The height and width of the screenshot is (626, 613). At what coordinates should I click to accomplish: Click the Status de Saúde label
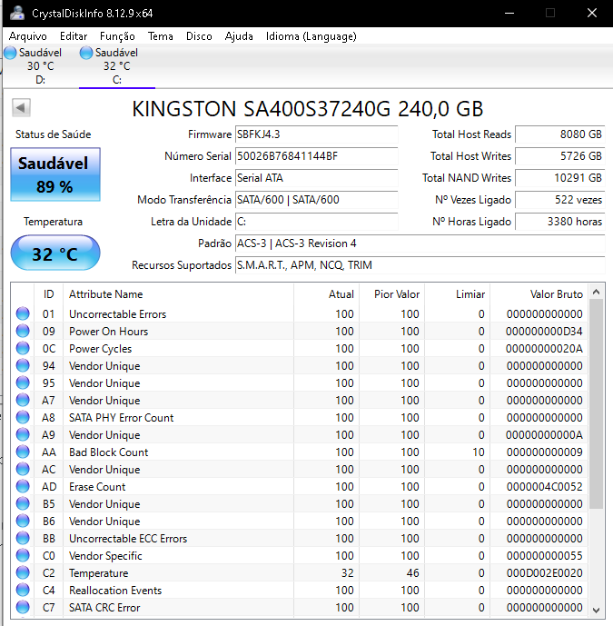point(53,134)
